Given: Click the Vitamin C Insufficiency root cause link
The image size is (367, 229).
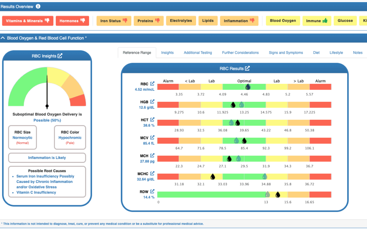Looking at the screenshot, I should (x=36, y=192).
